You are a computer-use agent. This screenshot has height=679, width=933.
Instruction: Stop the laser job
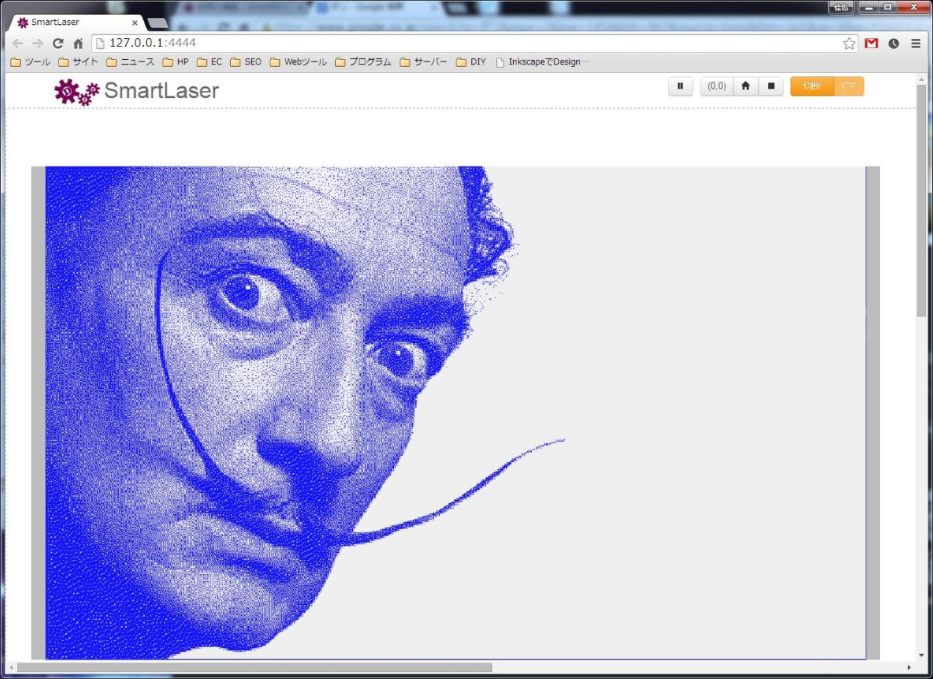click(x=771, y=86)
